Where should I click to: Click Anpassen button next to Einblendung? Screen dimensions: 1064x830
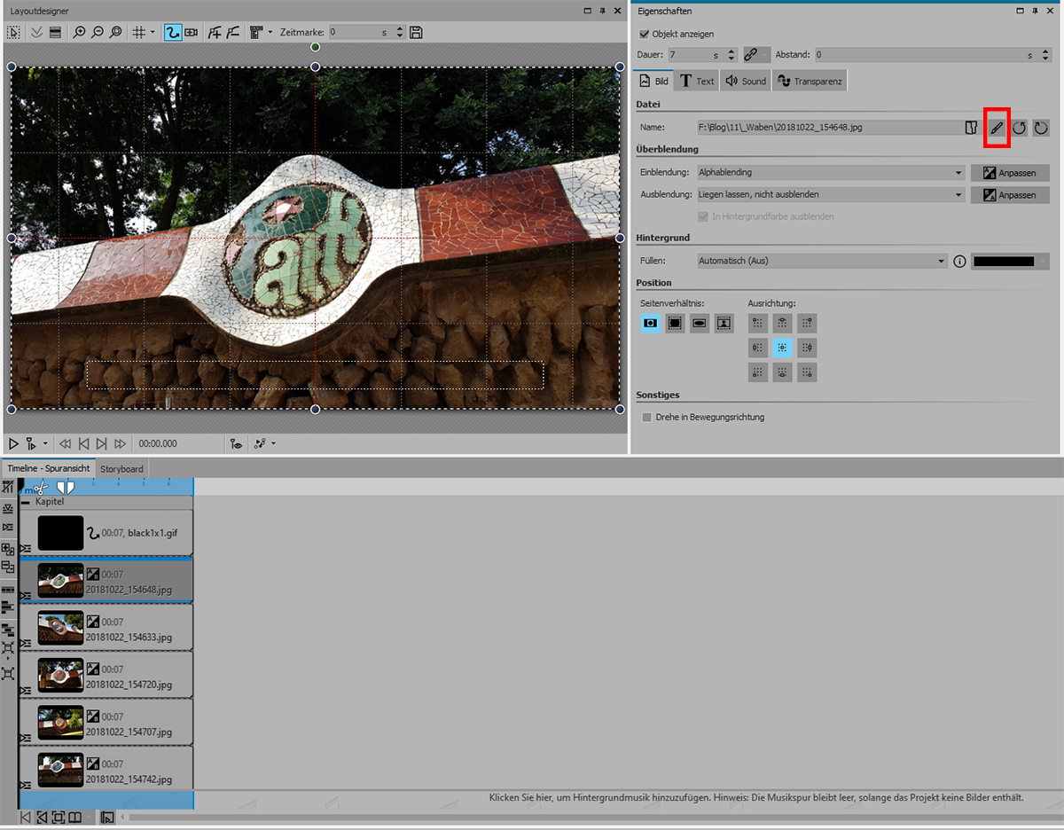click(x=1009, y=173)
